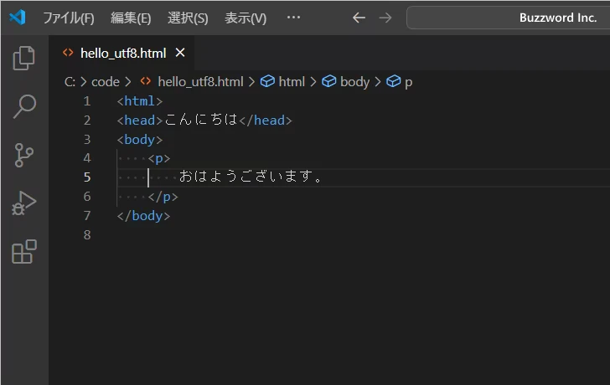Click the body symbol cube icon in breadcrumbs
The image size is (610, 385).
coord(328,81)
